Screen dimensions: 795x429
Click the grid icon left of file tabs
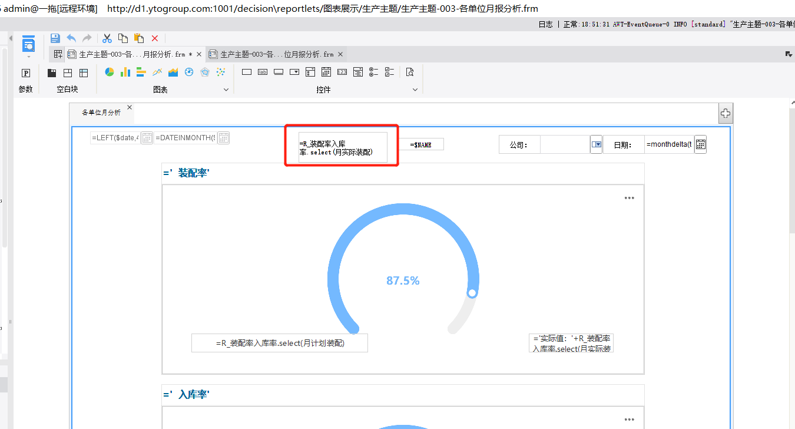(x=58, y=54)
